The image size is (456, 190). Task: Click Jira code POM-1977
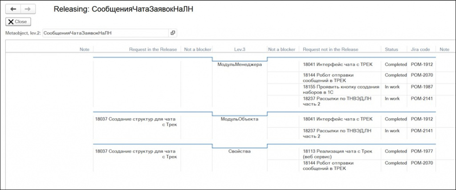[421, 151]
